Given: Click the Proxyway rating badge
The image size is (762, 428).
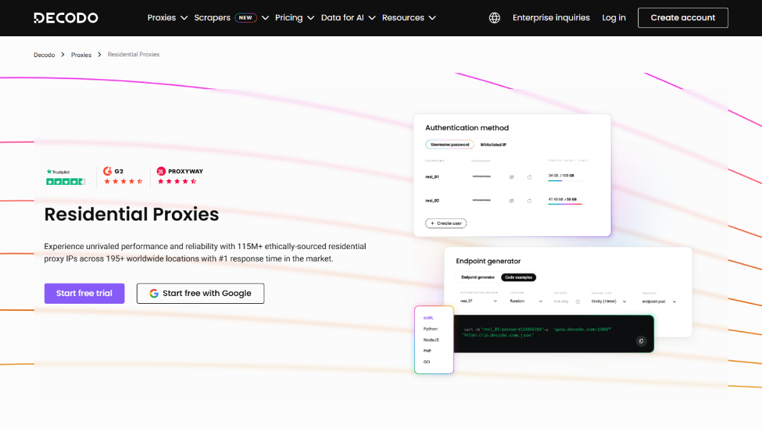Looking at the screenshot, I should tap(180, 176).
